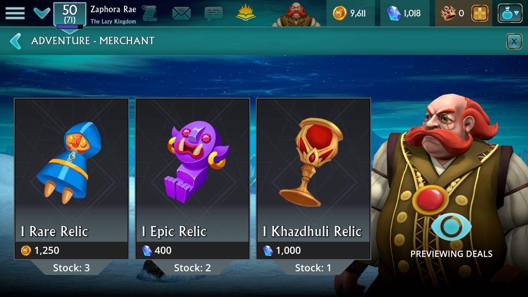
Task: Open the chat speech bubble
Action: [213, 14]
